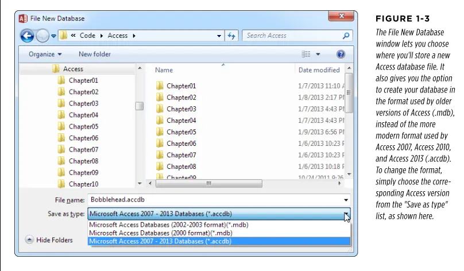The height and width of the screenshot is (271, 464).
Task: Click file list vertical scroll up arrow
Action: click(349, 68)
